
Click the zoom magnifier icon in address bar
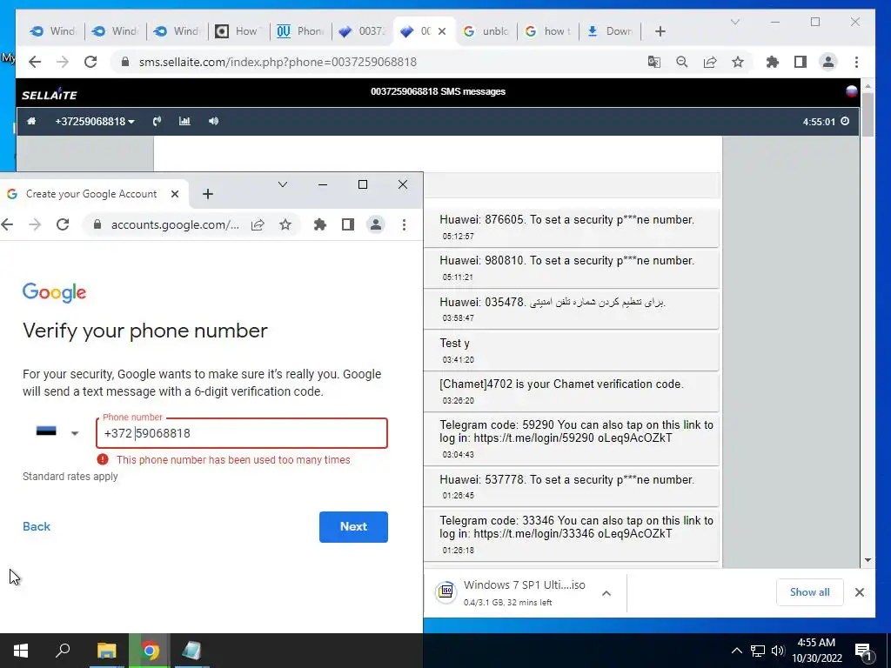coord(682,62)
